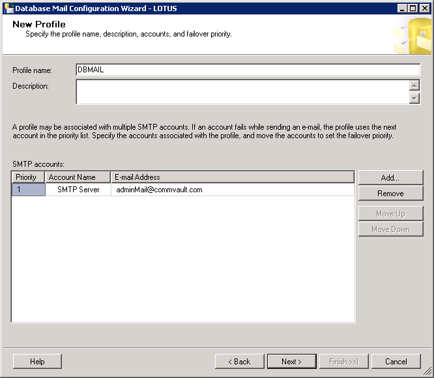Viewport: 434px width, 378px height.
Task: Maximize the wizard window
Action: (412, 8)
